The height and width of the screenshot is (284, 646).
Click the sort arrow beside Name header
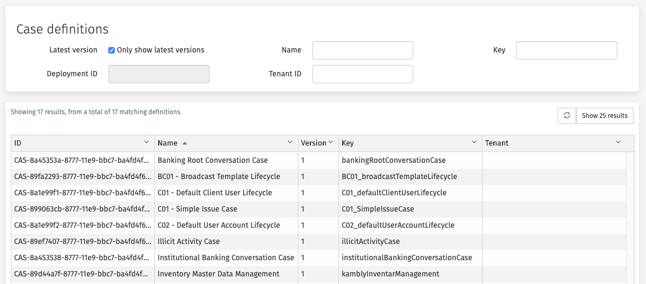(x=185, y=143)
